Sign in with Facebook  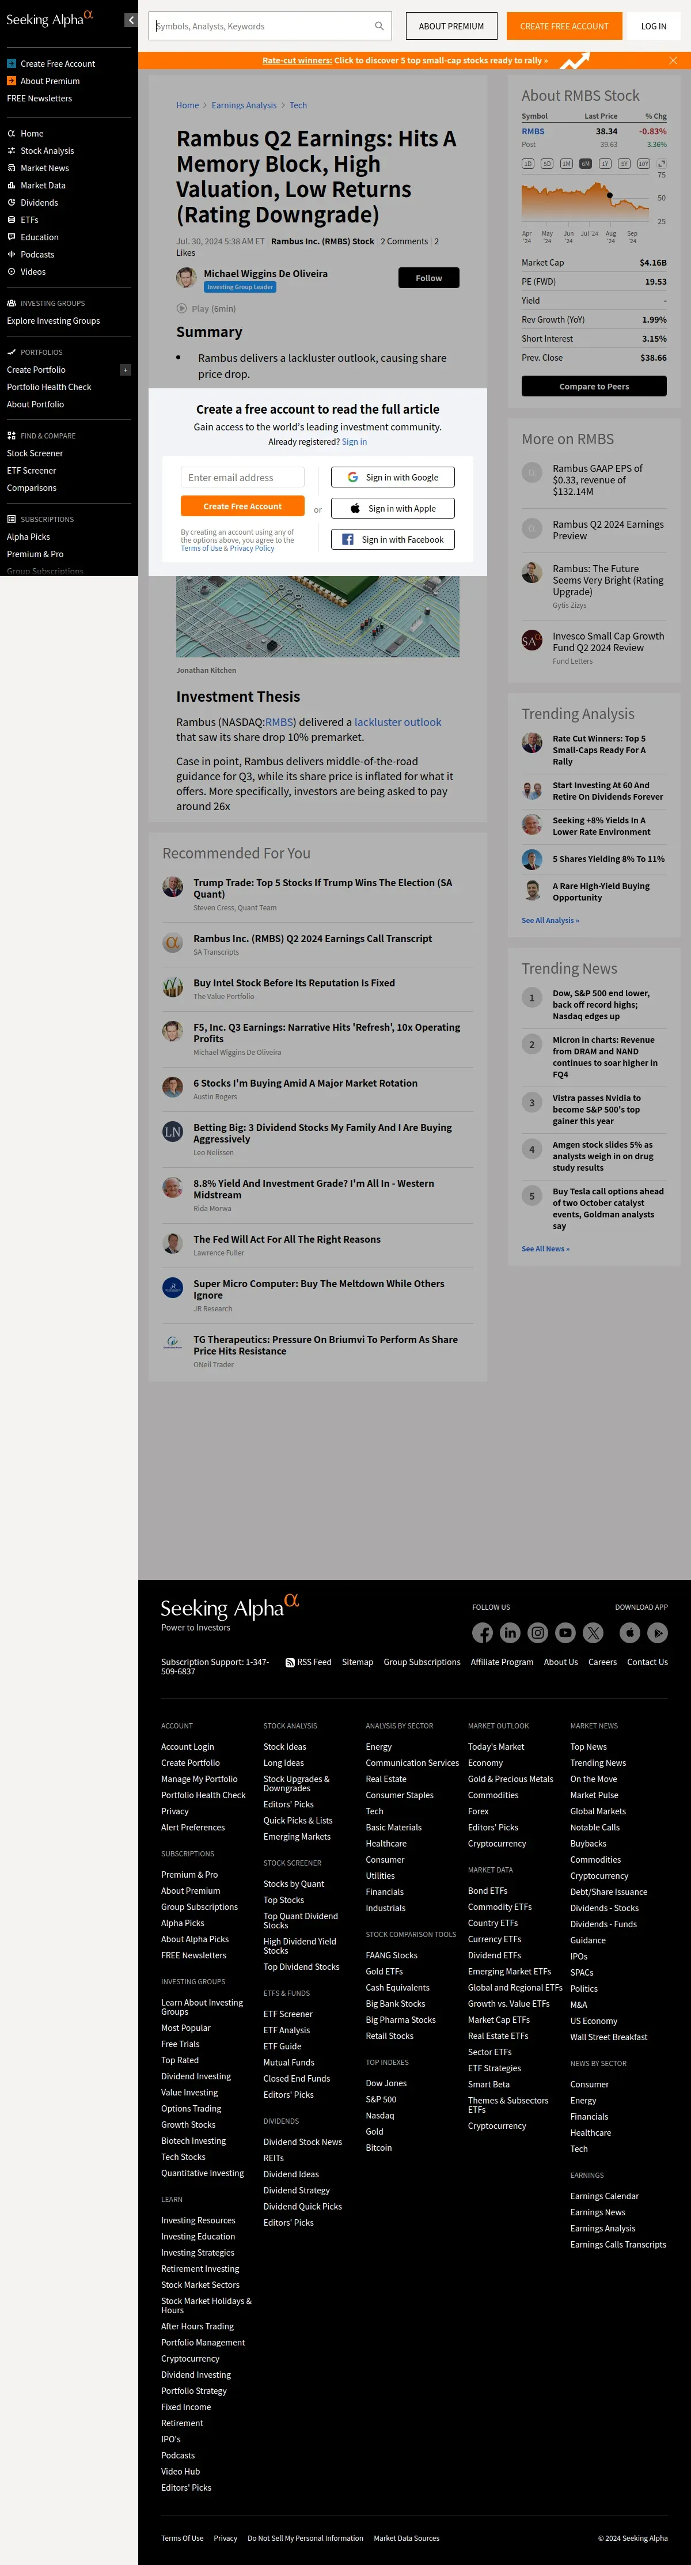[392, 540]
